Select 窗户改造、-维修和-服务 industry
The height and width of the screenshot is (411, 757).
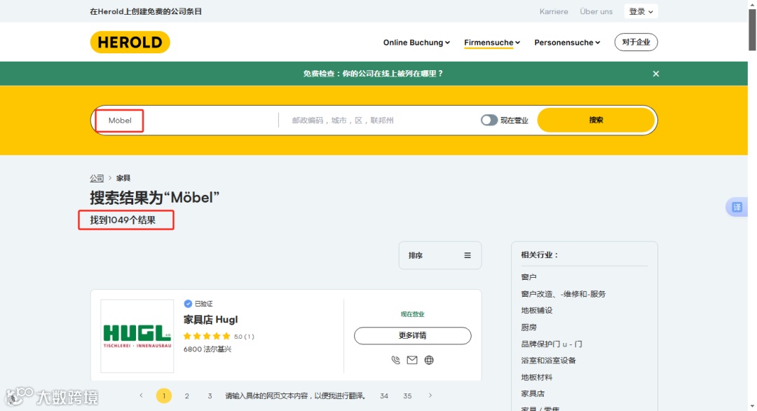[x=564, y=294]
